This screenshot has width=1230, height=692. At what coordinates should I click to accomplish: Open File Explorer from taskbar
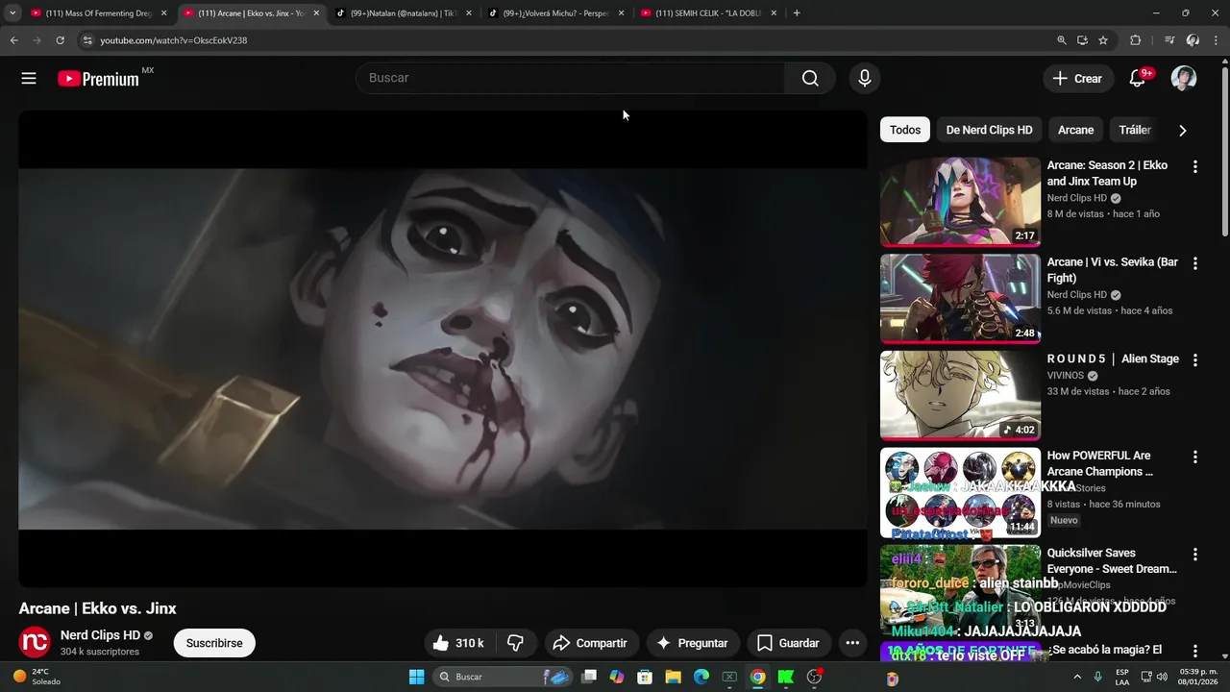[x=673, y=677]
